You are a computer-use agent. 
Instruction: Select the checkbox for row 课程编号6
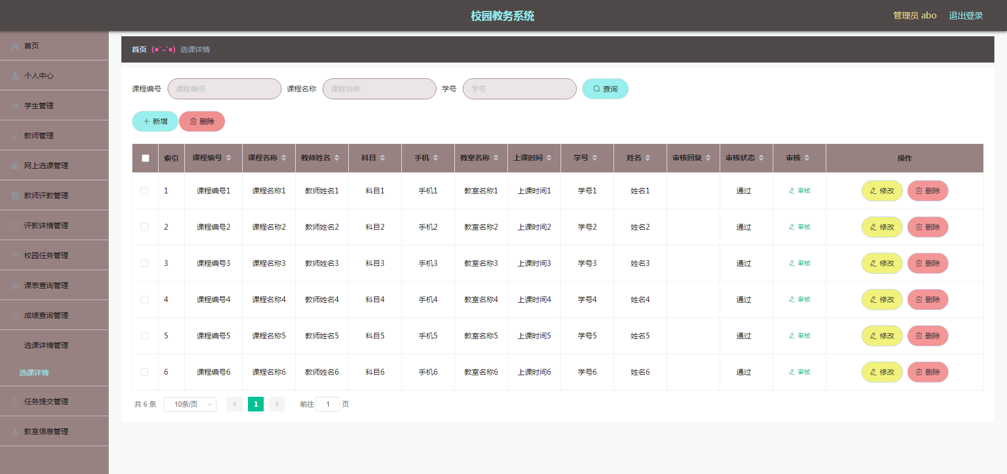[144, 372]
